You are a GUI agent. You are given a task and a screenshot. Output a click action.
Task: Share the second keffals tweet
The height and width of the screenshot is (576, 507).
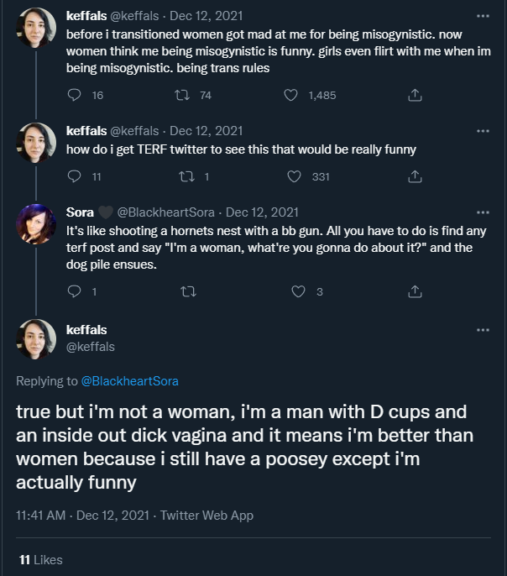414,177
